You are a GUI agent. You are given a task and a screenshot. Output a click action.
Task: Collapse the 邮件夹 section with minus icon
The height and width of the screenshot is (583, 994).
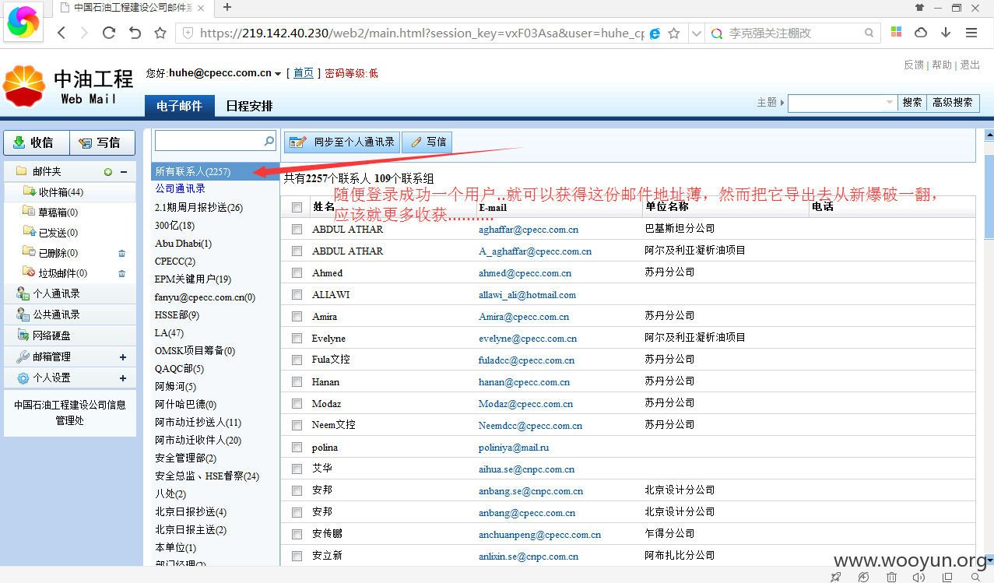[123, 171]
